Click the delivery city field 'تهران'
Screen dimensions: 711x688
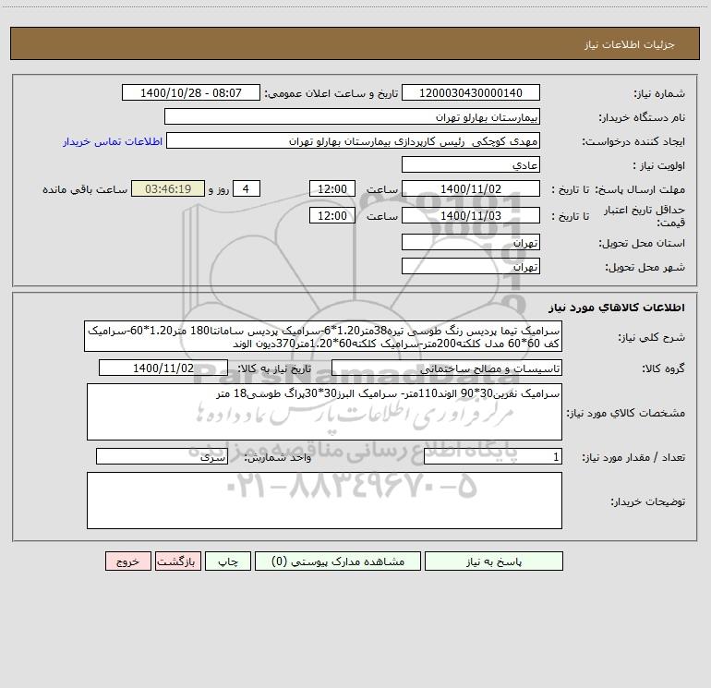click(x=471, y=266)
